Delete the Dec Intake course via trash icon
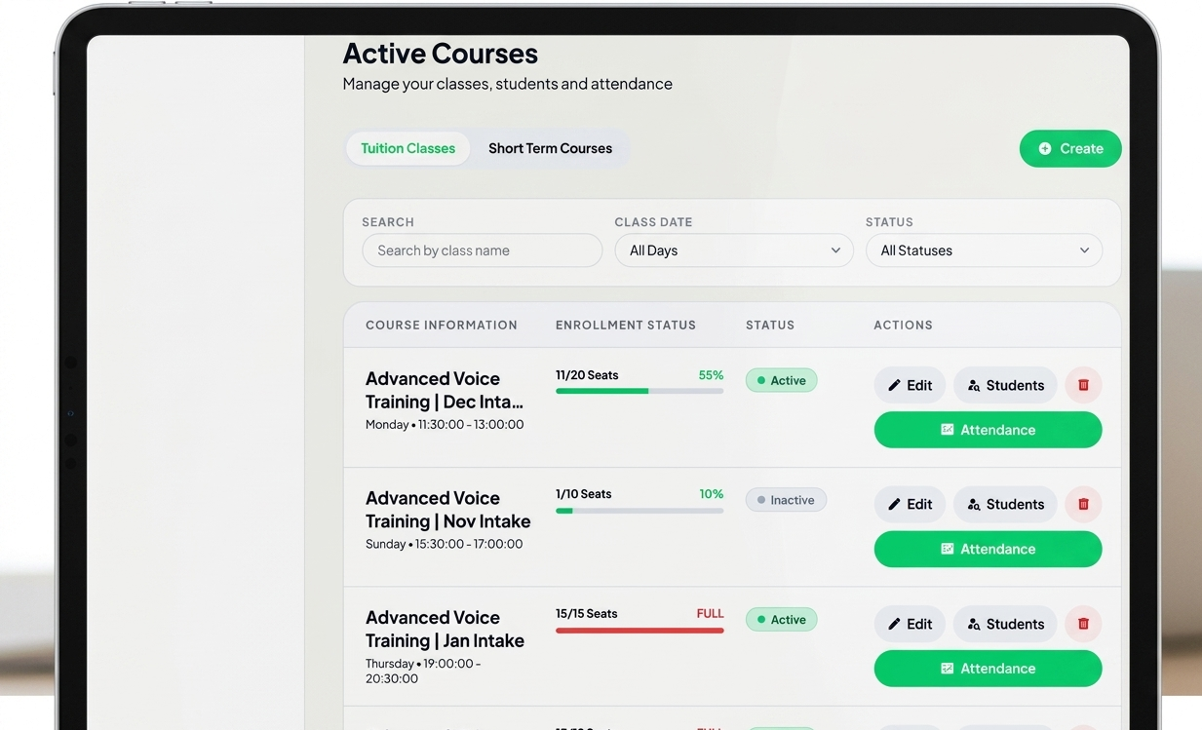This screenshot has height=730, width=1202. (x=1083, y=385)
